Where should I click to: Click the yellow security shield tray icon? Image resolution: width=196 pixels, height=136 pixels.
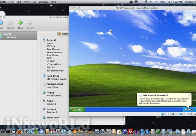186,110
